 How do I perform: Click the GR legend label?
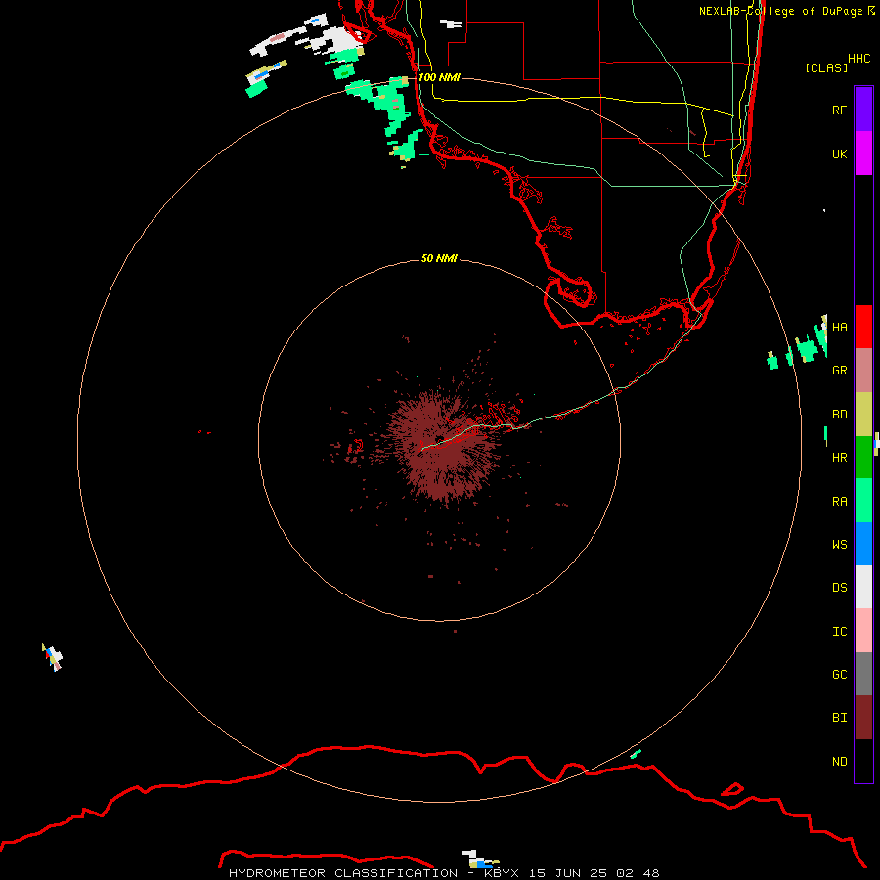click(839, 371)
